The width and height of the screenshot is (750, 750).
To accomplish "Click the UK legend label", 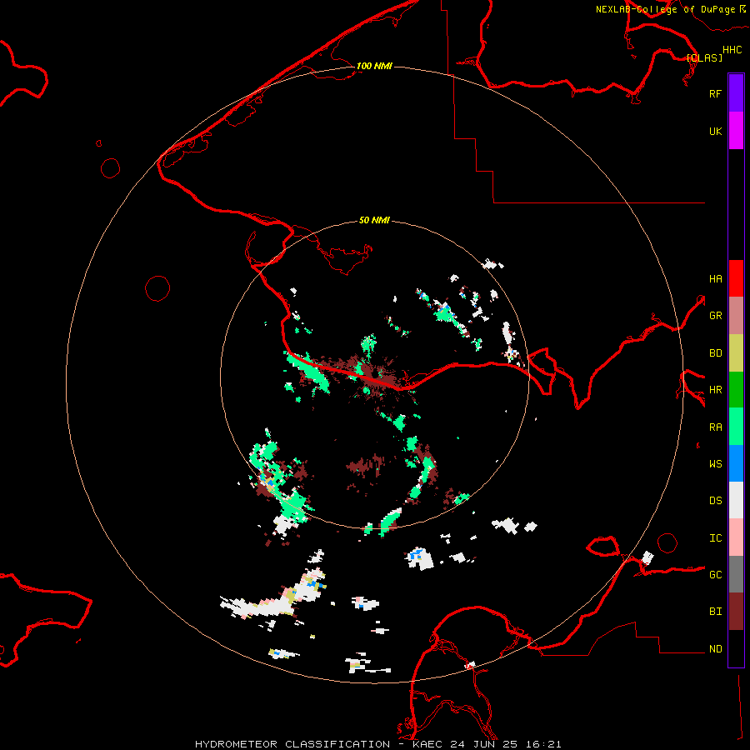I will [x=715, y=131].
